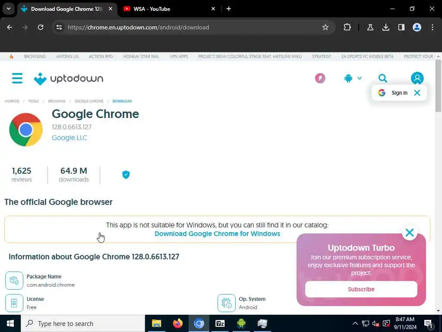Open the tab search dropdown
The image size is (442, 332).
tap(9, 9)
